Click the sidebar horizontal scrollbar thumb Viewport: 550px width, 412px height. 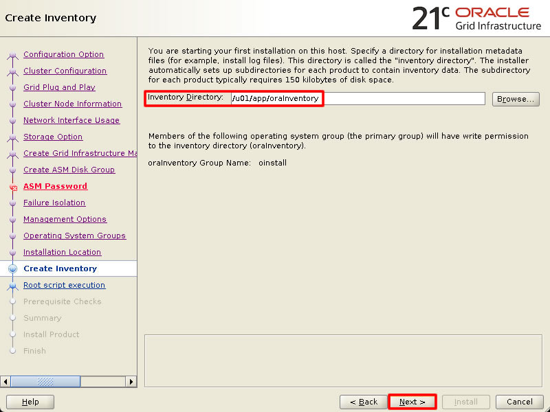tap(45, 382)
